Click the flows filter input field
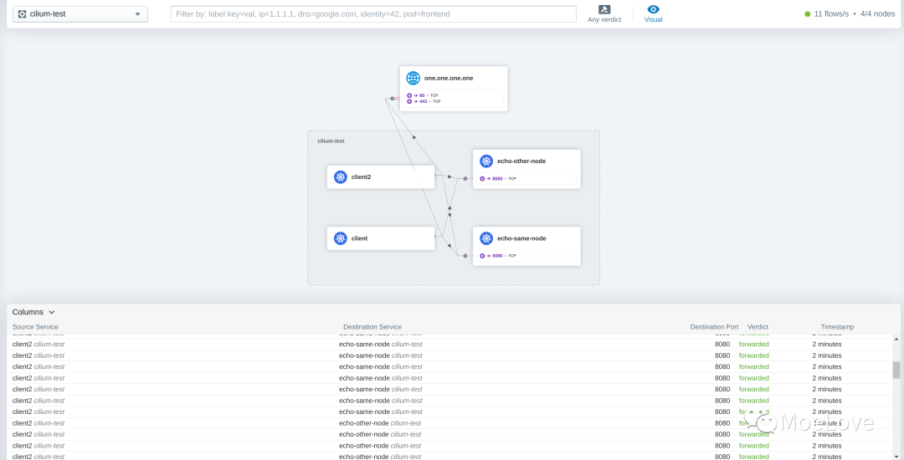This screenshot has height=460, width=904. pyautogui.click(x=373, y=14)
